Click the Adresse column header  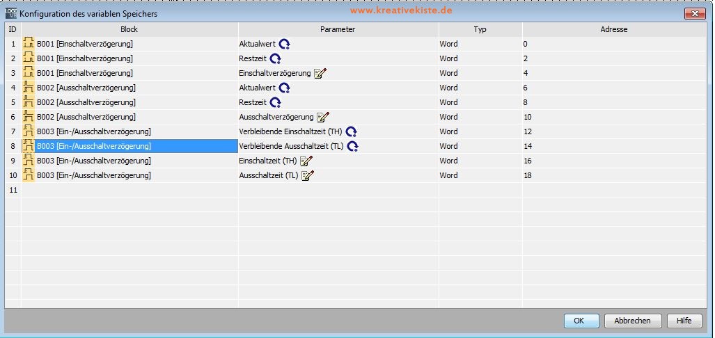pos(613,29)
